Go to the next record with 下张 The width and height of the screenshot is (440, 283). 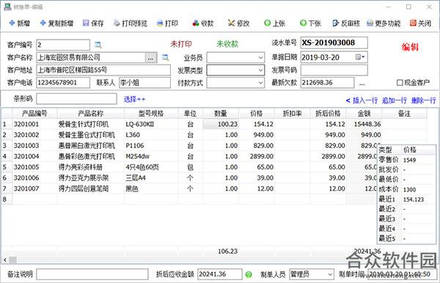(310, 23)
